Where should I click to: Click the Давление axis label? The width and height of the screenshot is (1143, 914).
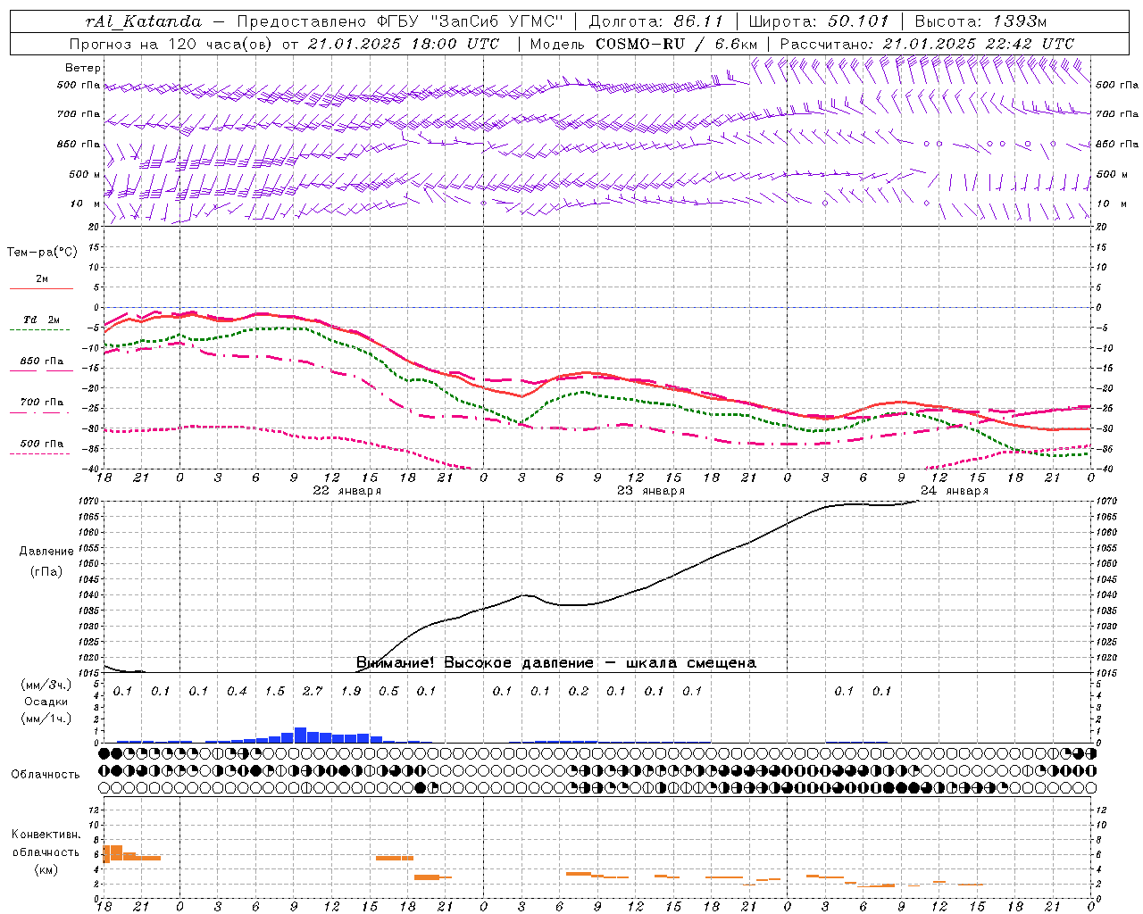click(46, 552)
